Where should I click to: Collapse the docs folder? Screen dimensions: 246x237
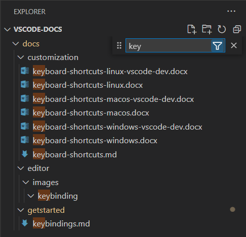[16, 44]
